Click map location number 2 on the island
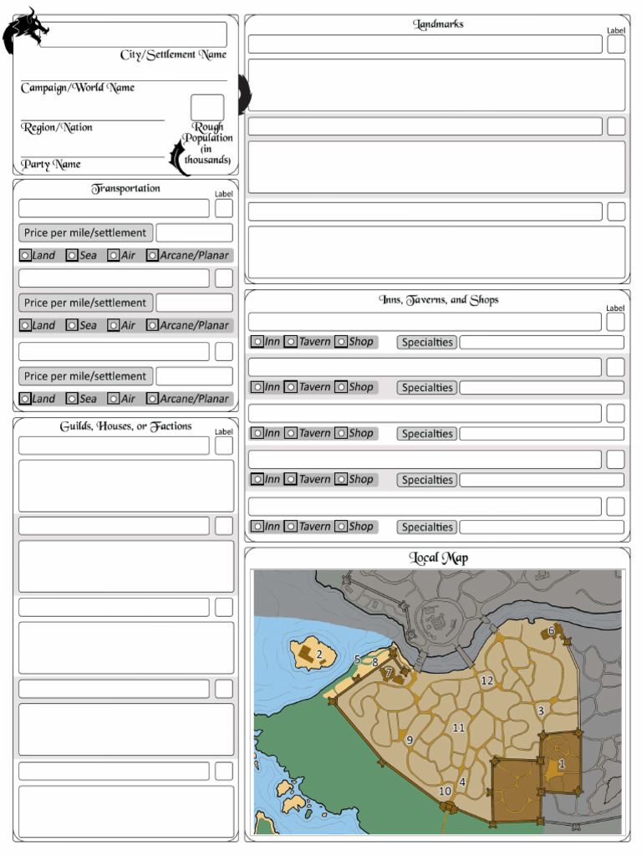This screenshot has height=856, width=642. [319, 654]
